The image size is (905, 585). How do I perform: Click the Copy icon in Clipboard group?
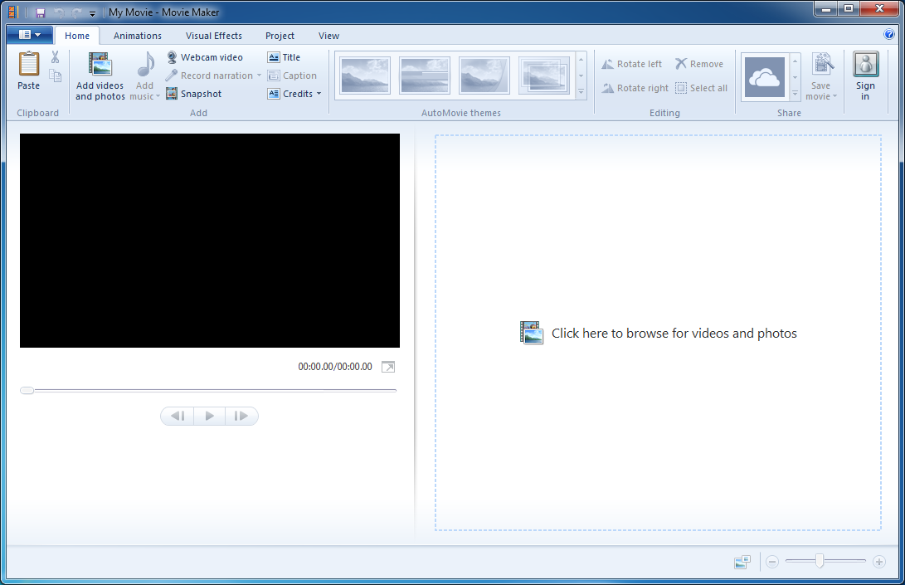click(56, 76)
